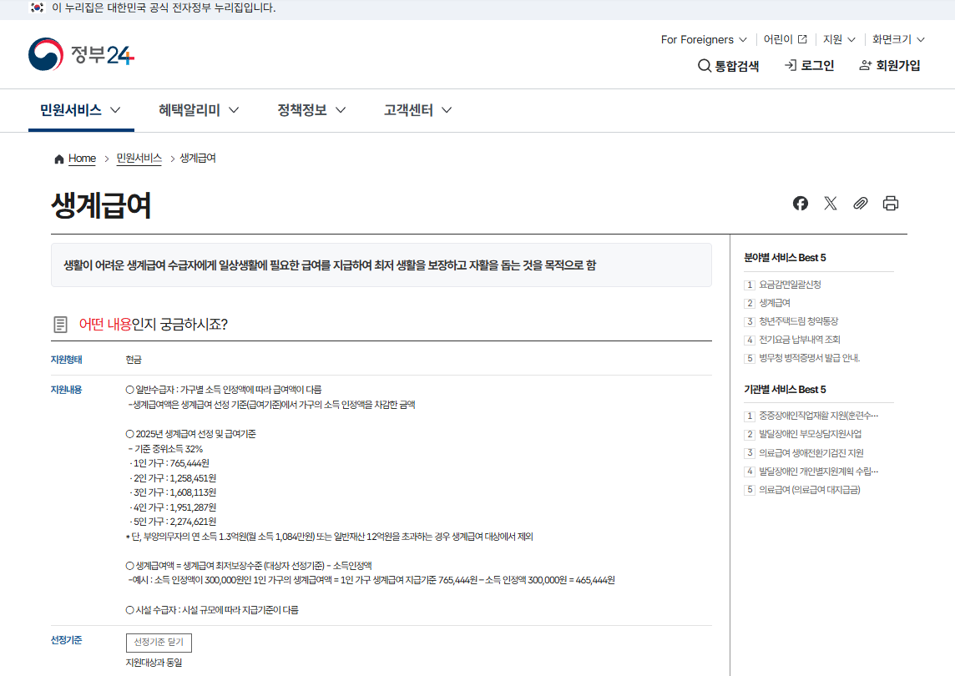Open 통합검색 via the magnifier icon
The image size is (955, 676).
point(728,65)
